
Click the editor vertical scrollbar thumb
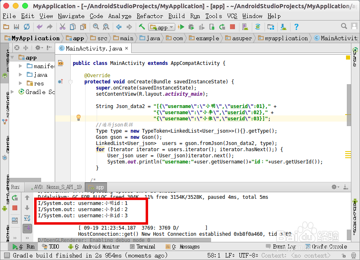tap(349, 105)
